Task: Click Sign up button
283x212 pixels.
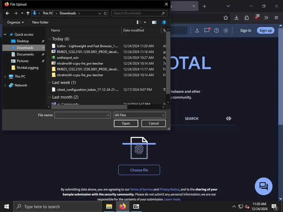Action: pyautogui.click(x=266, y=30)
